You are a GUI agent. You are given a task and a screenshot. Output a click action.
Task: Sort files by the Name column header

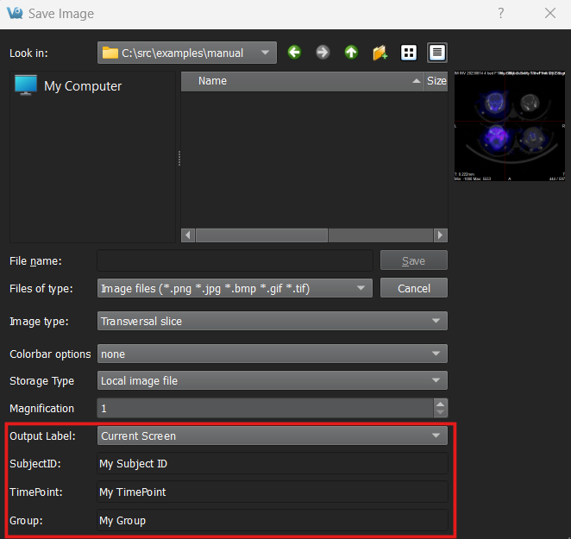click(x=302, y=80)
